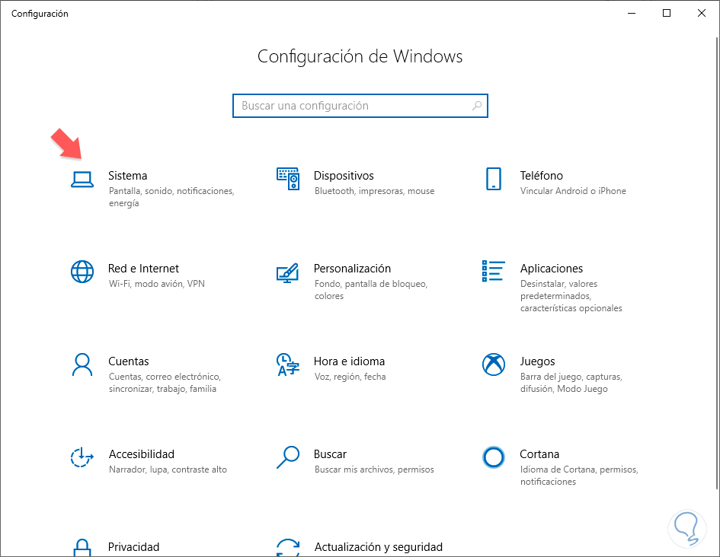Open the Hora e idioma icon
720x557 pixels.
pyautogui.click(x=288, y=364)
